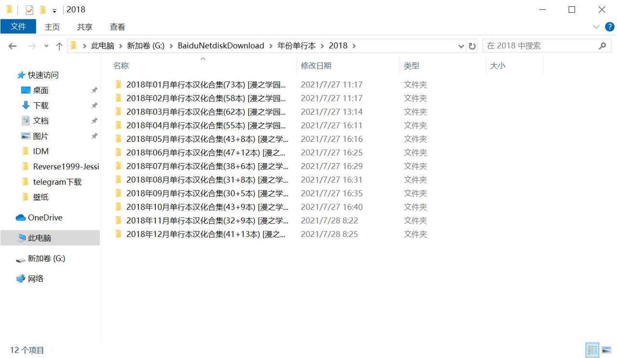Screen dimensions: 617x358
Task: Click 年份单行本 in the address path
Action: click(296, 46)
